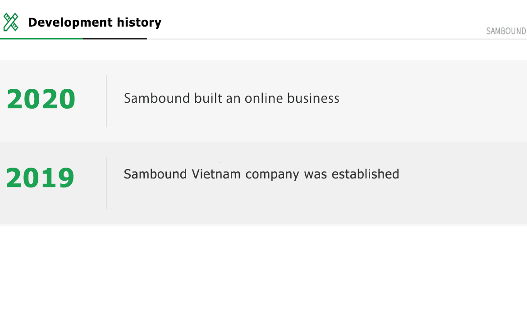This screenshot has width=527, height=315.
Task: Click the word 'company' in the 2019 entry
Action: click(272, 175)
